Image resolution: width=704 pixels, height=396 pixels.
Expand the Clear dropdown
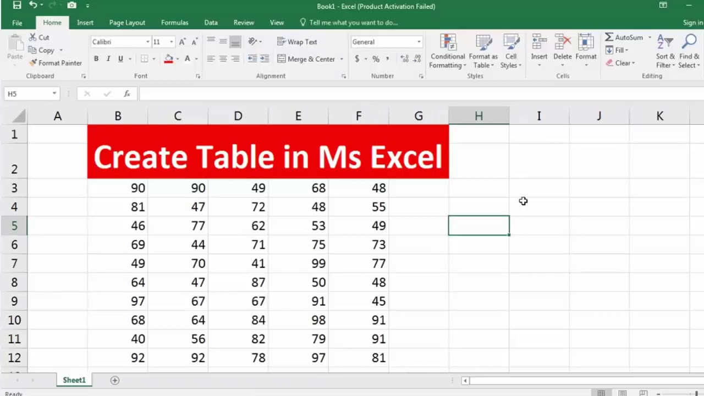(x=633, y=63)
